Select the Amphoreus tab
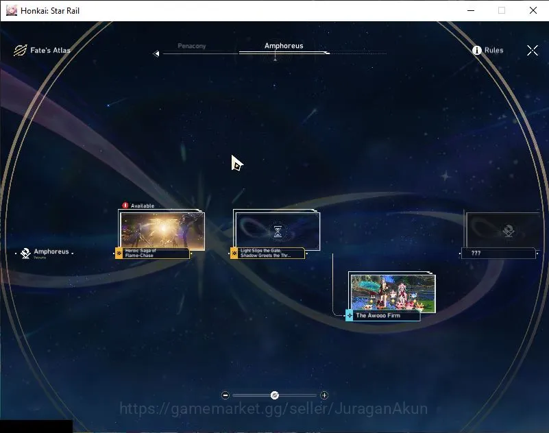This screenshot has width=549, height=433. pos(284,46)
